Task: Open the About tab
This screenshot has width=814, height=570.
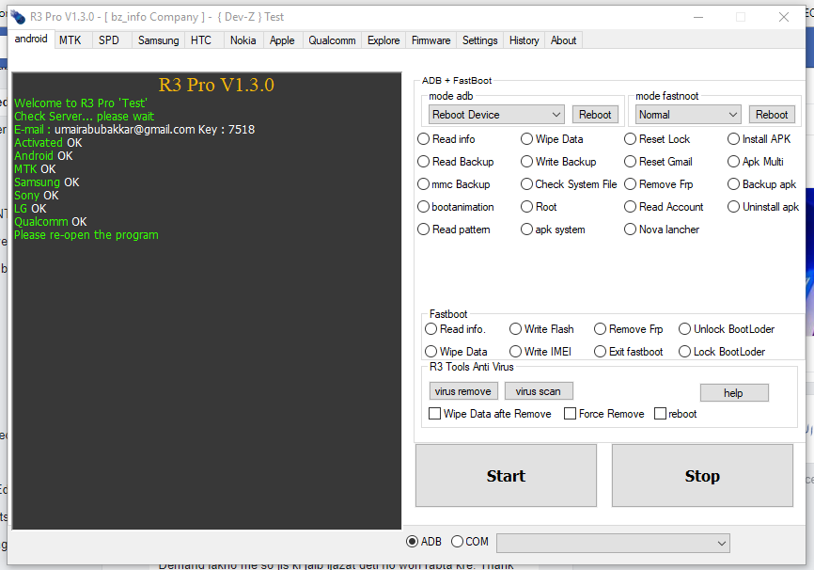Action: click(x=563, y=40)
